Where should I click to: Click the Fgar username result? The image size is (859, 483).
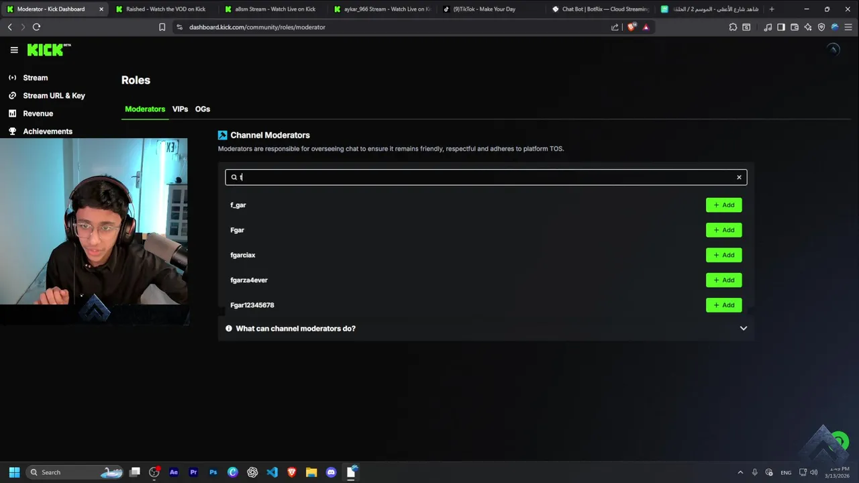(237, 230)
